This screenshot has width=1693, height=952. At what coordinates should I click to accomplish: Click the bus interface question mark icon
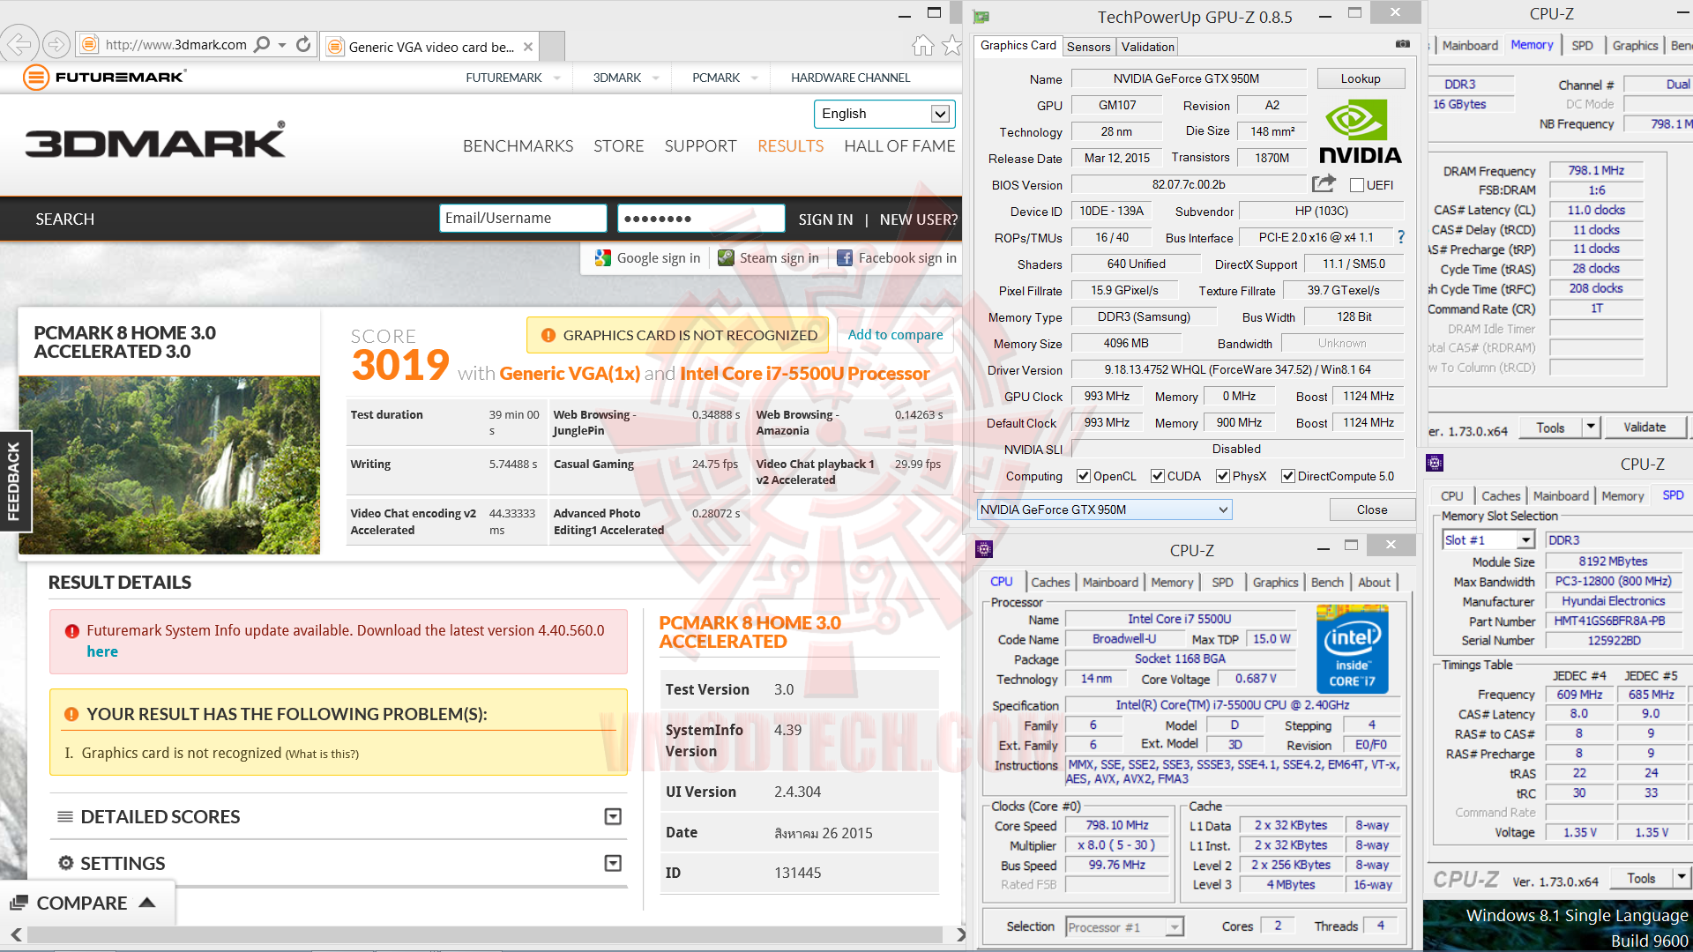(1401, 237)
